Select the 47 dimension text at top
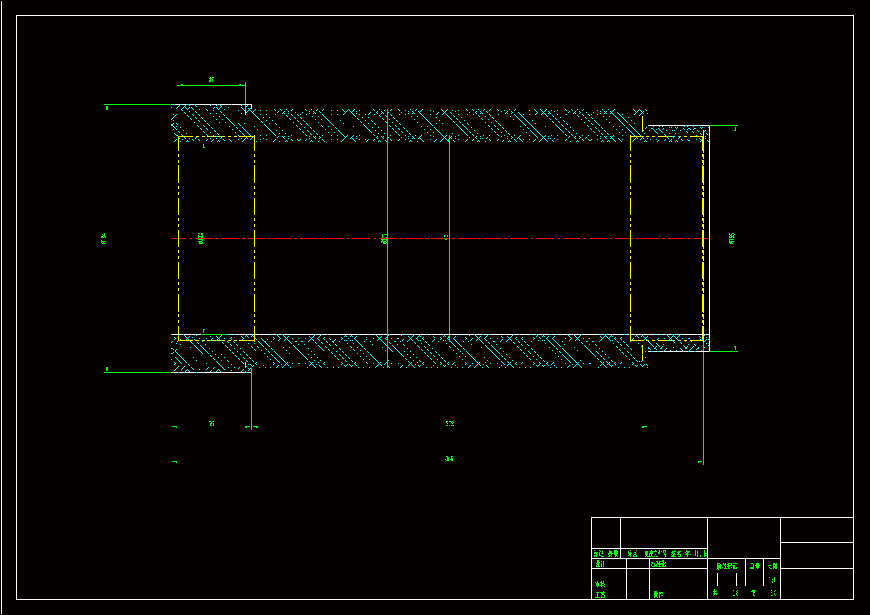The width and height of the screenshot is (870, 615). [x=211, y=80]
